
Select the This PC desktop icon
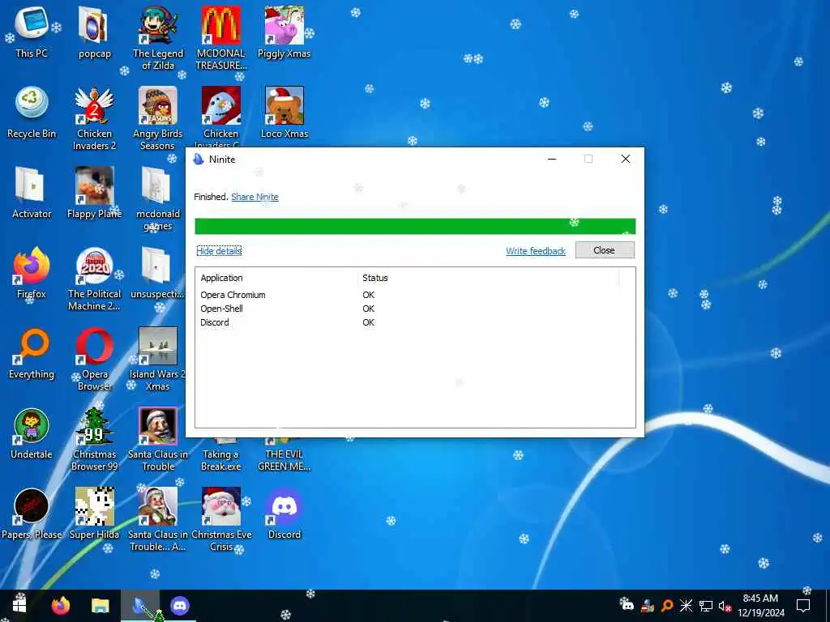click(32, 32)
